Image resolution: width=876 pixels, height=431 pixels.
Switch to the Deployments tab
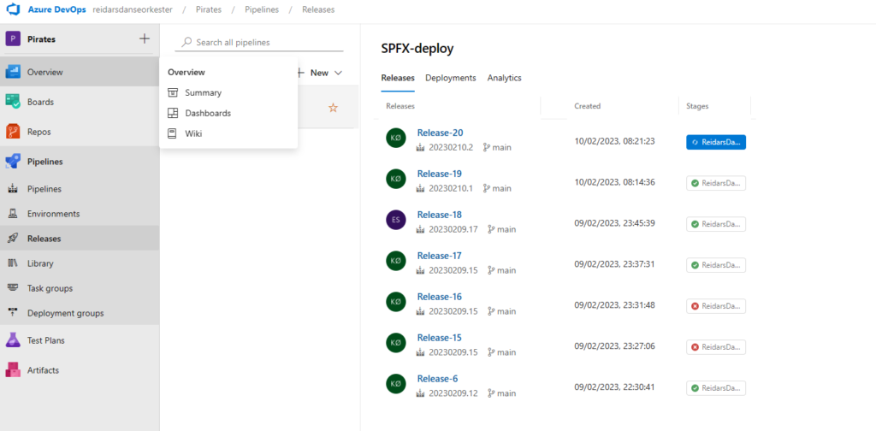click(450, 78)
